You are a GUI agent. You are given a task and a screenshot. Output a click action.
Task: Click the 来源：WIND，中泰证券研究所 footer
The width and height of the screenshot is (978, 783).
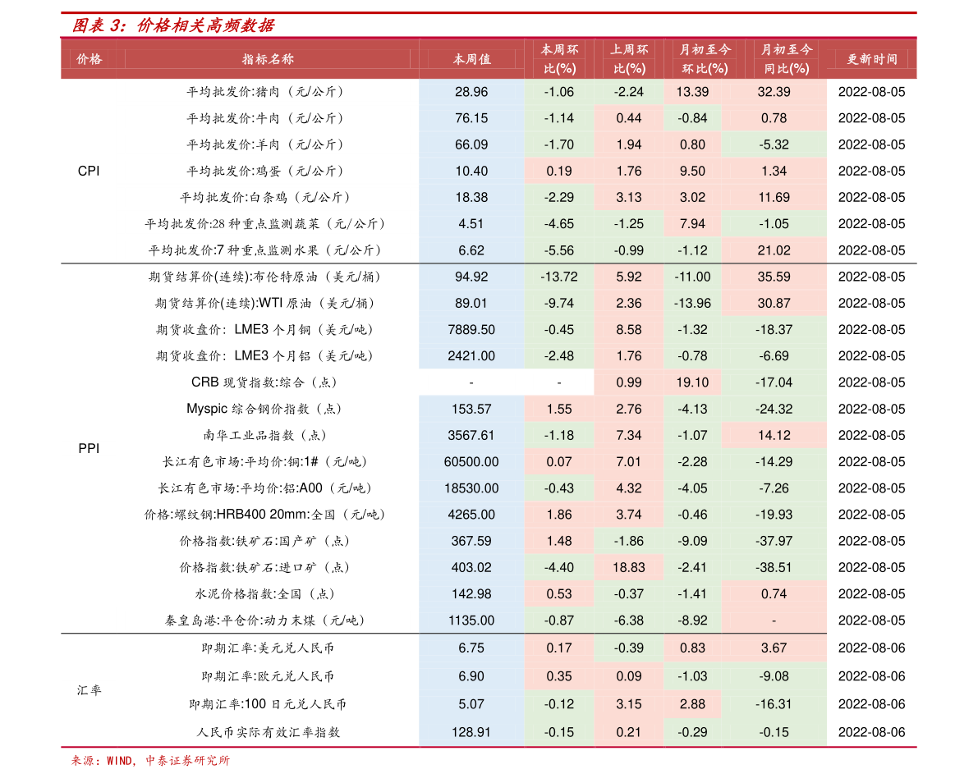(150, 761)
